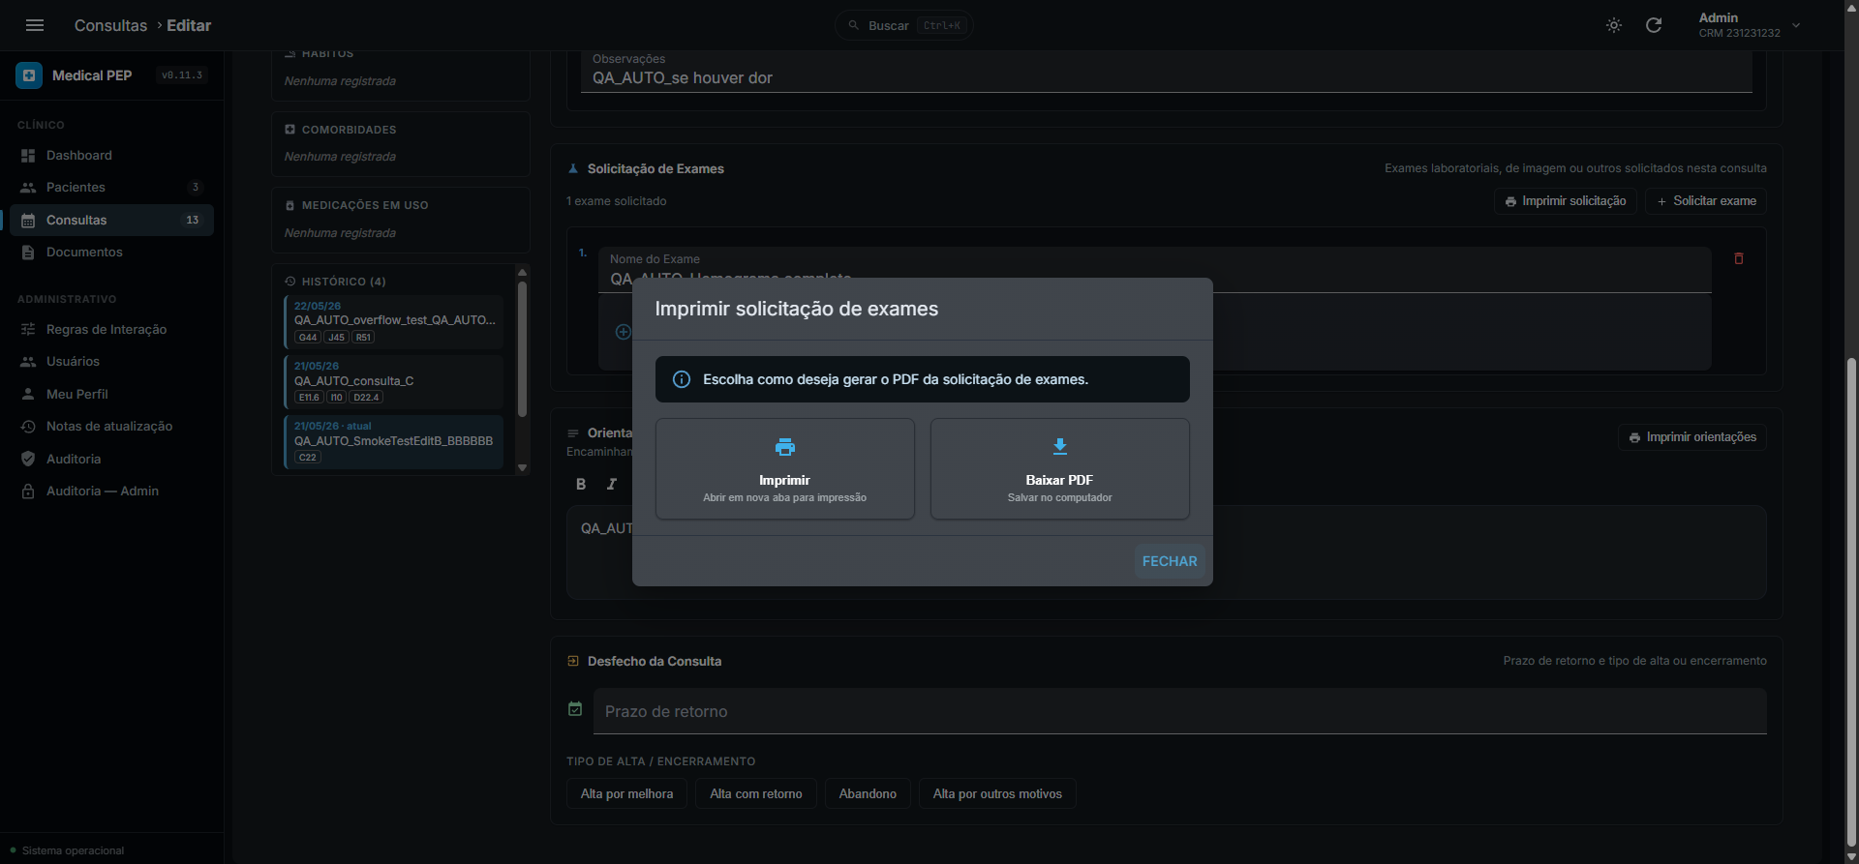Select Alta com retorno option
The image size is (1859, 864).
pos(756,794)
